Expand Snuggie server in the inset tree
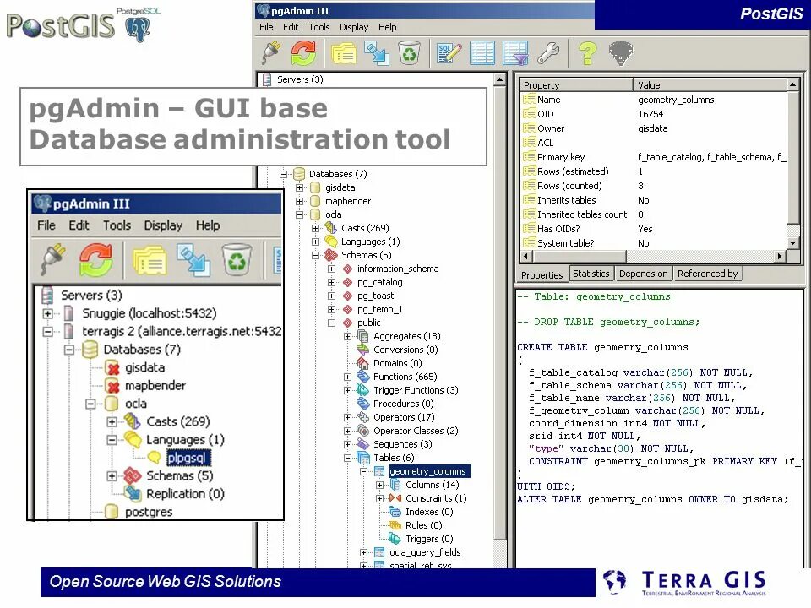Image resolution: width=811 pixels, height=608 pixels. click(x=47, y=313)
